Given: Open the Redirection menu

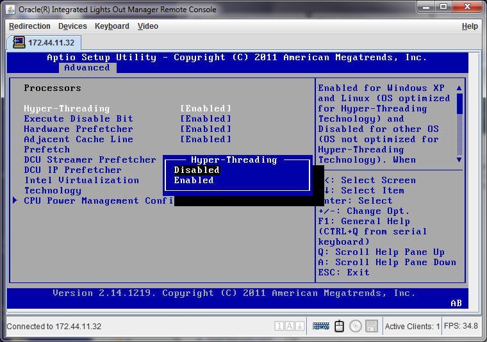Looking at the screenshot, I should tap(29, 26).
